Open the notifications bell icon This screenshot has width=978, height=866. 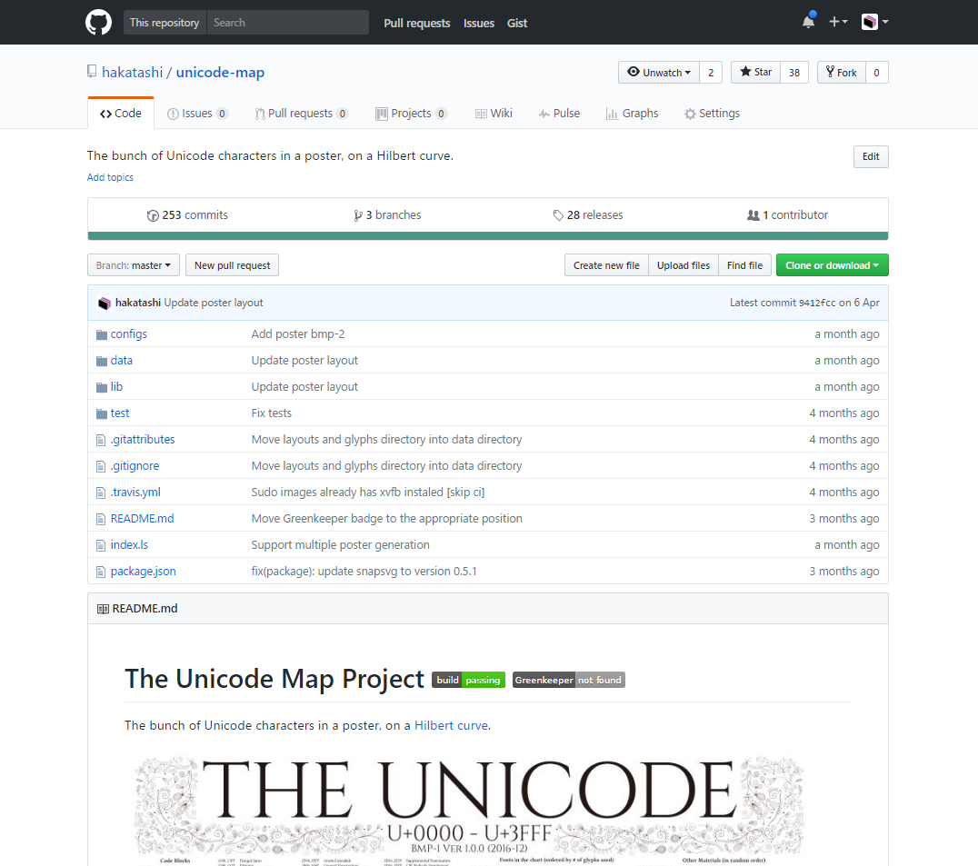[x=808, y=22]
